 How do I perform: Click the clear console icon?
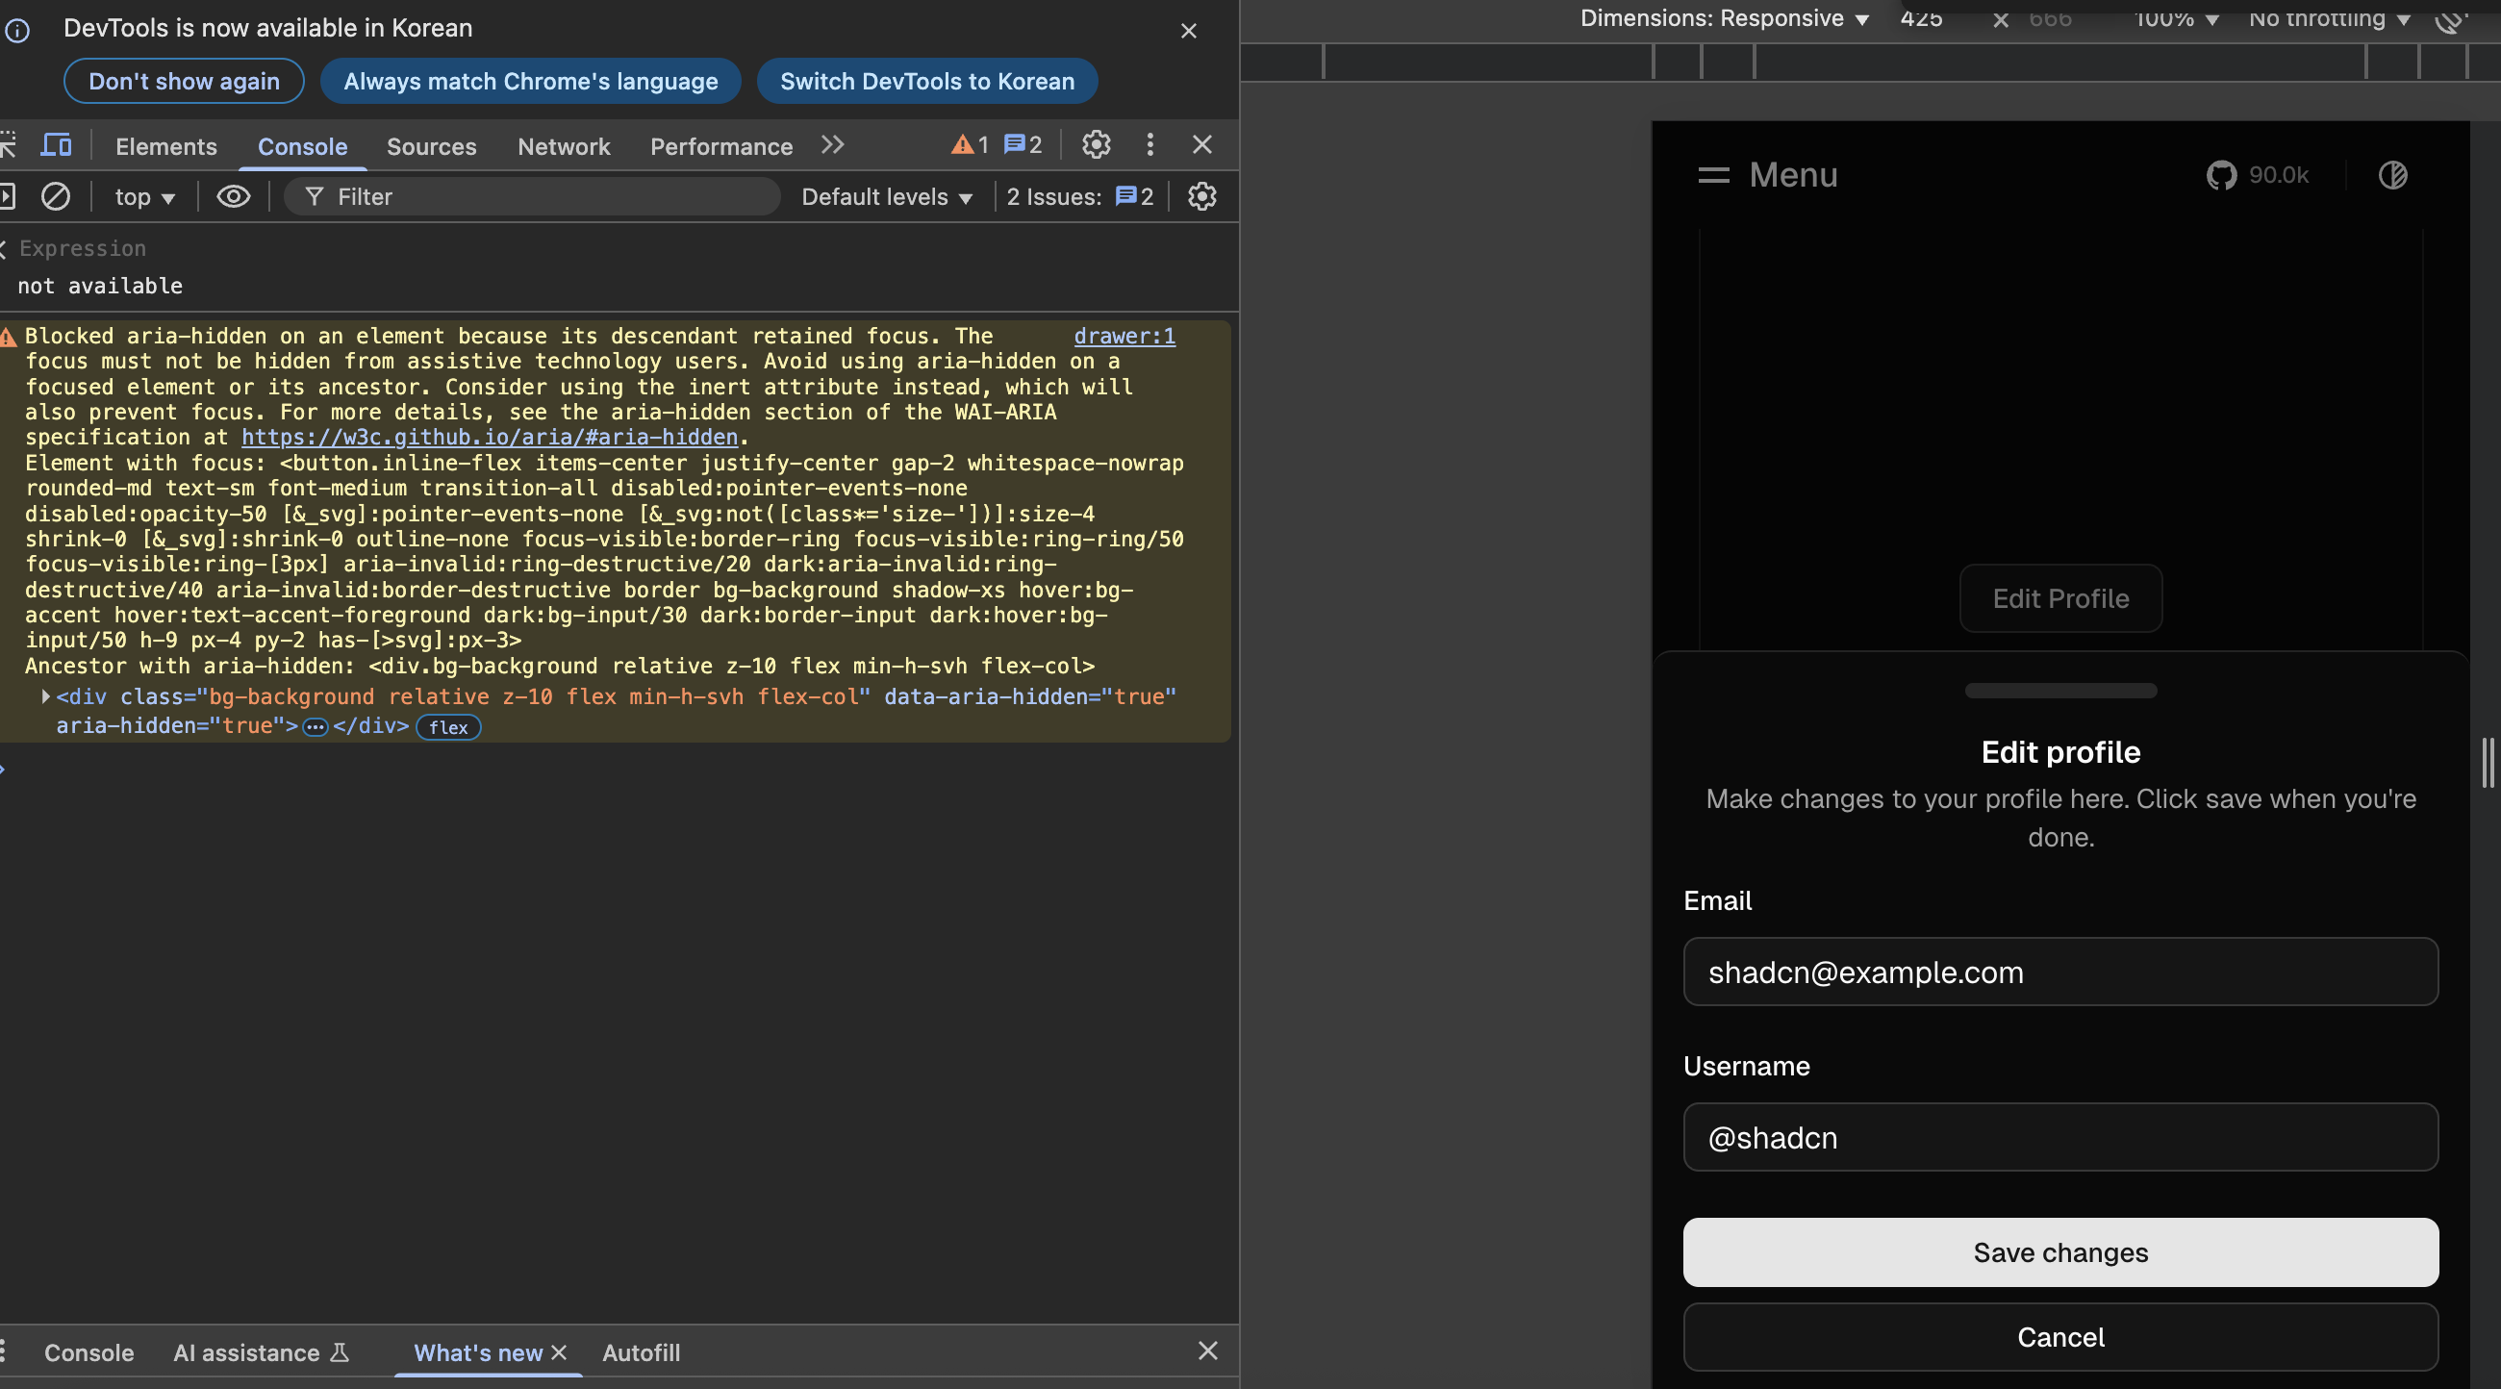[x=56, y=197]
